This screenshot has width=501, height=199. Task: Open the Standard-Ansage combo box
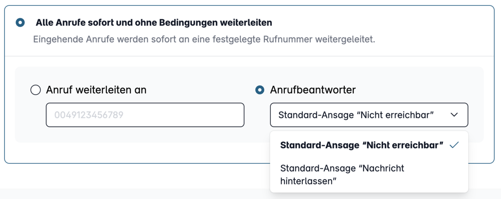(x=369, y=115)
